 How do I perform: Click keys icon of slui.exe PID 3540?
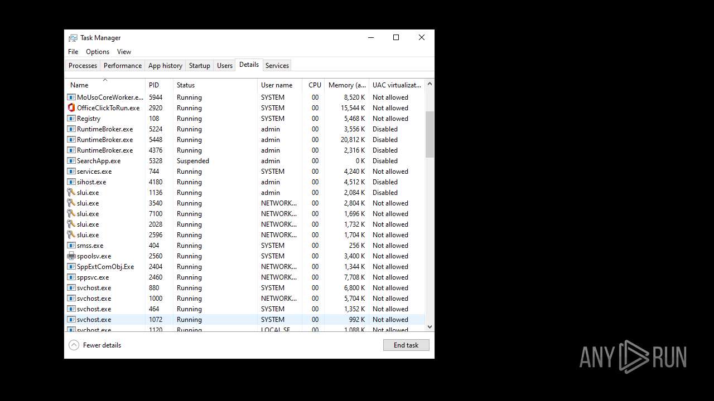(x=71, y=203)
